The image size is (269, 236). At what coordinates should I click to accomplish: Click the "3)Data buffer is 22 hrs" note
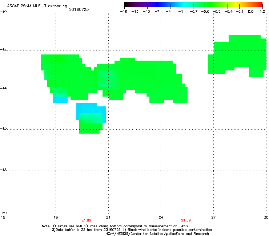coord(86,230)
